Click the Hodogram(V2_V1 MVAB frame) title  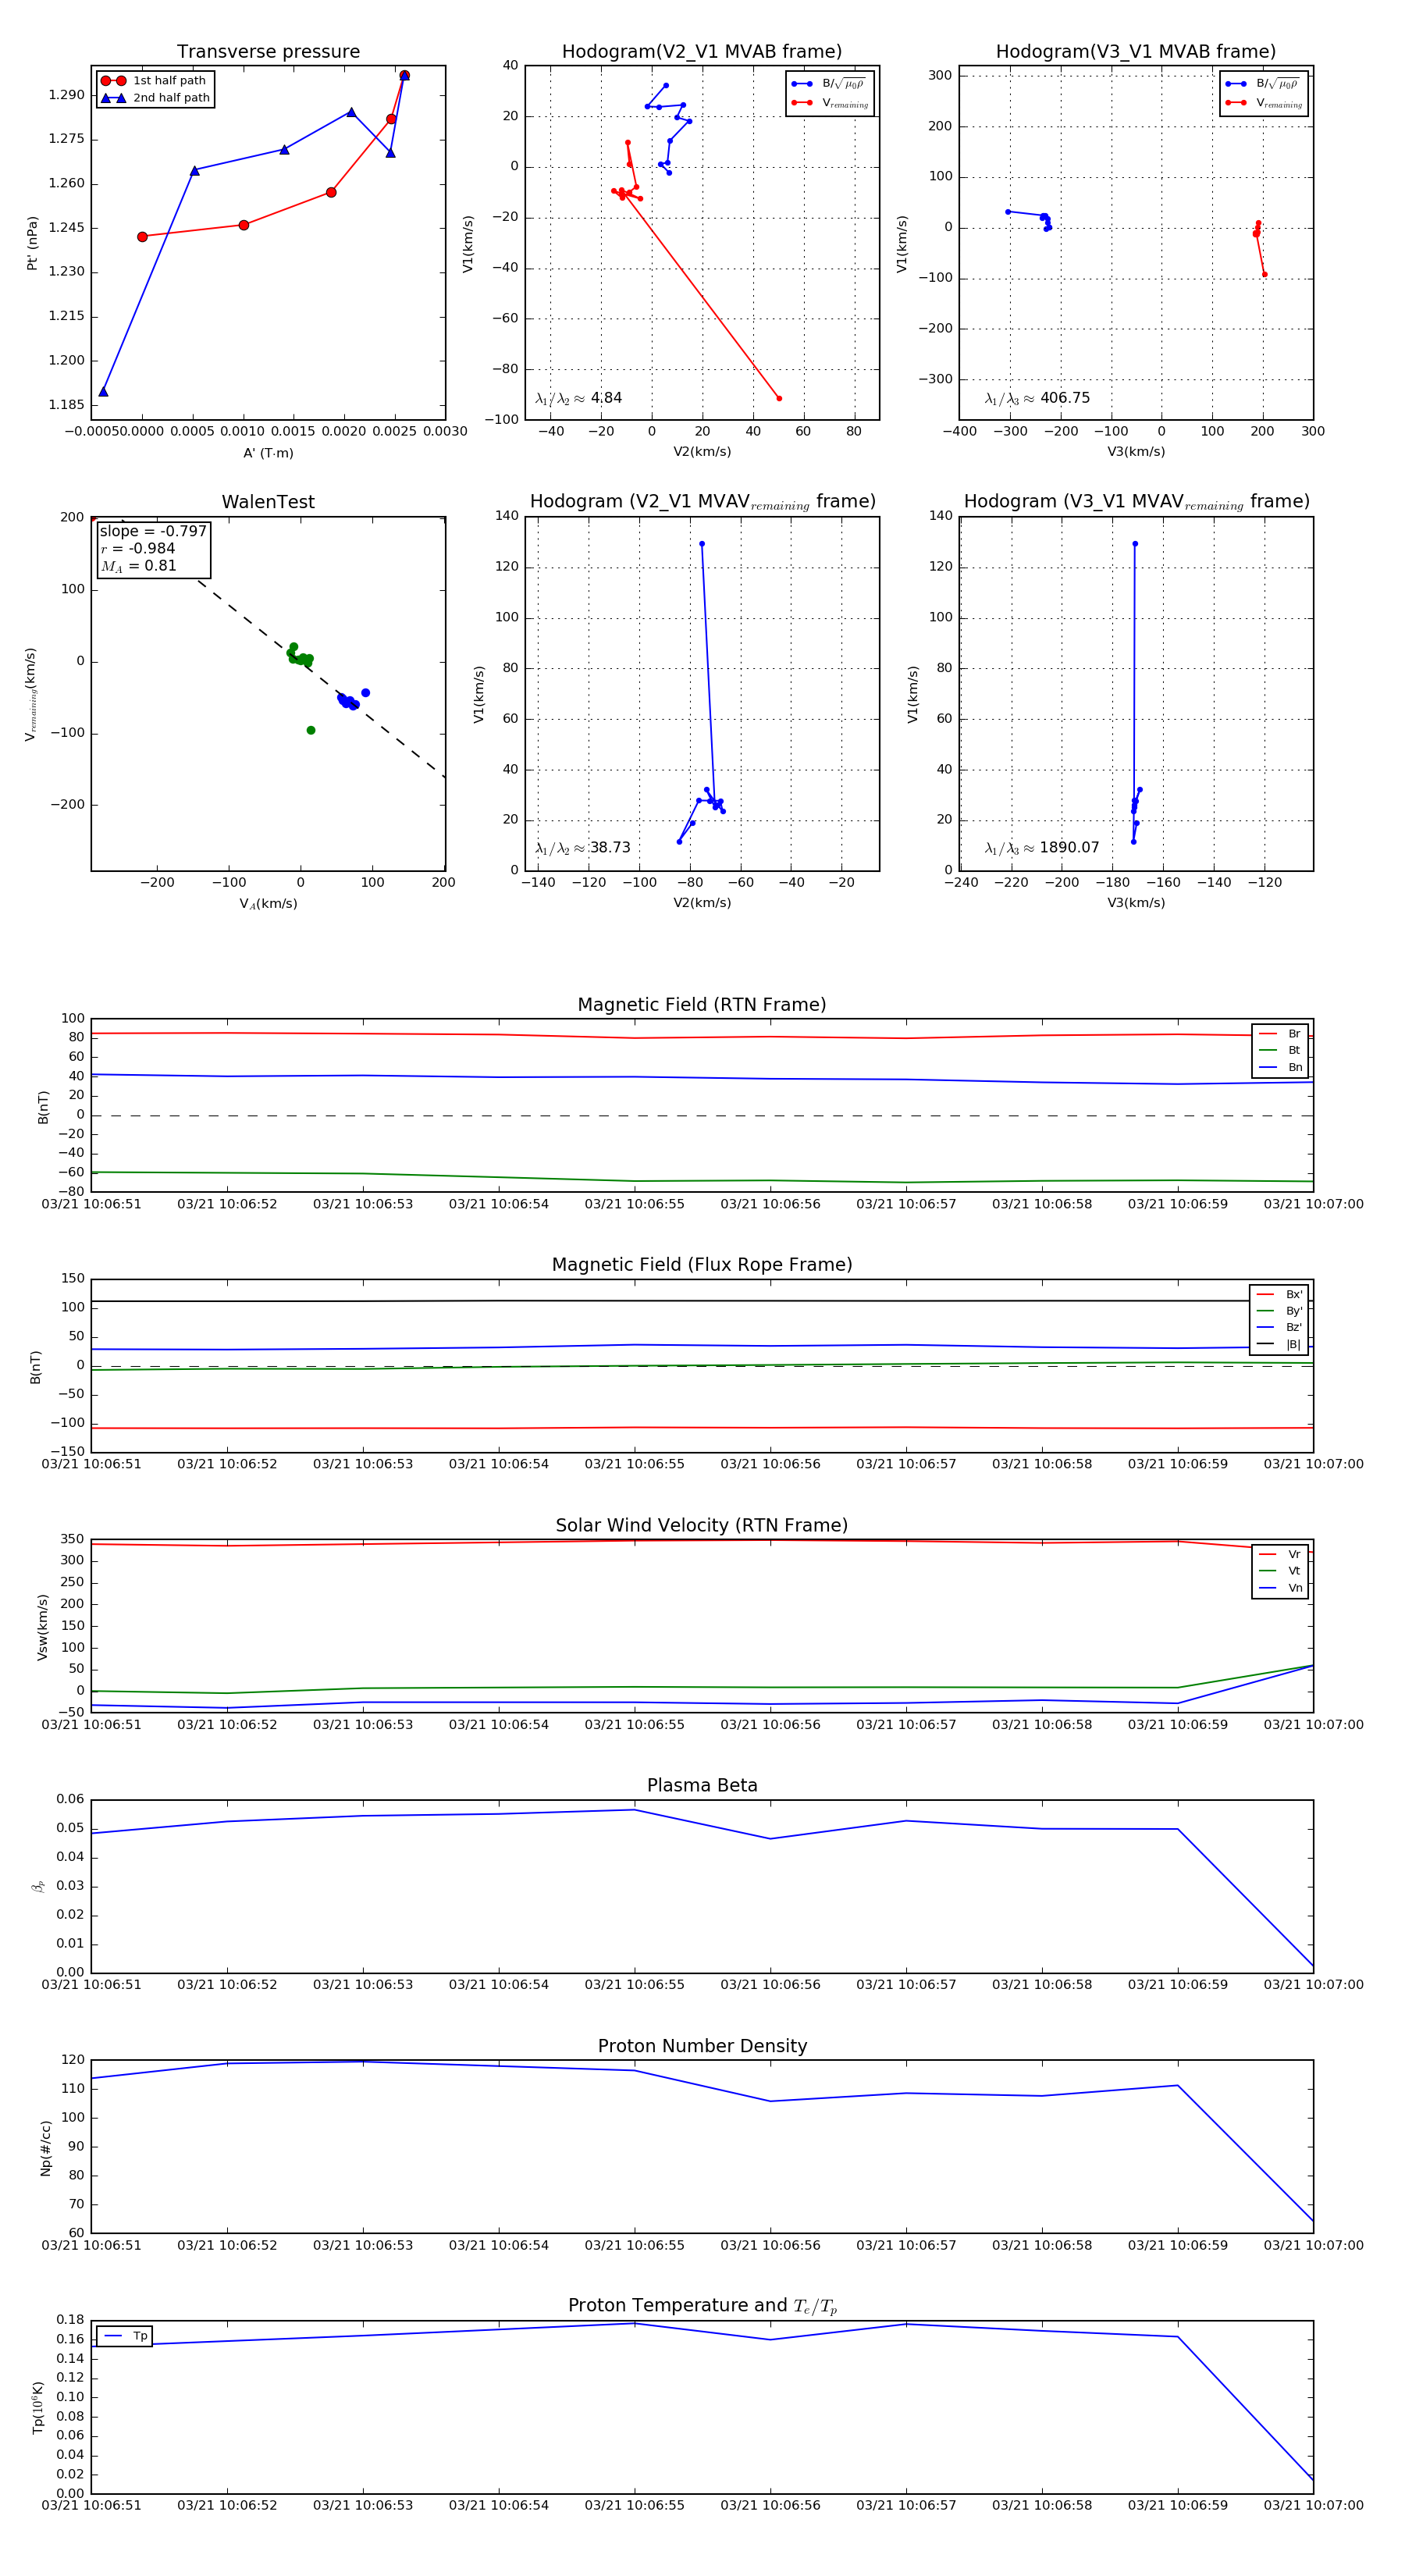pyautogui.click(x=702, y=52)
